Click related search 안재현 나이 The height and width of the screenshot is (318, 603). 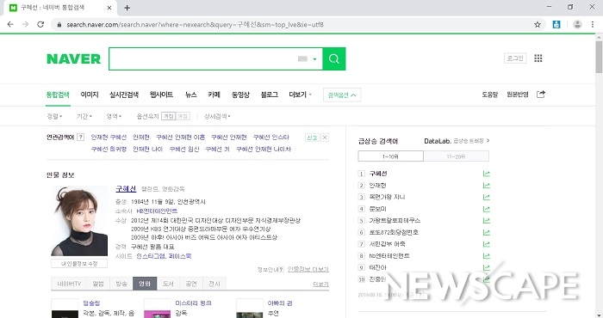coord(147,150)
